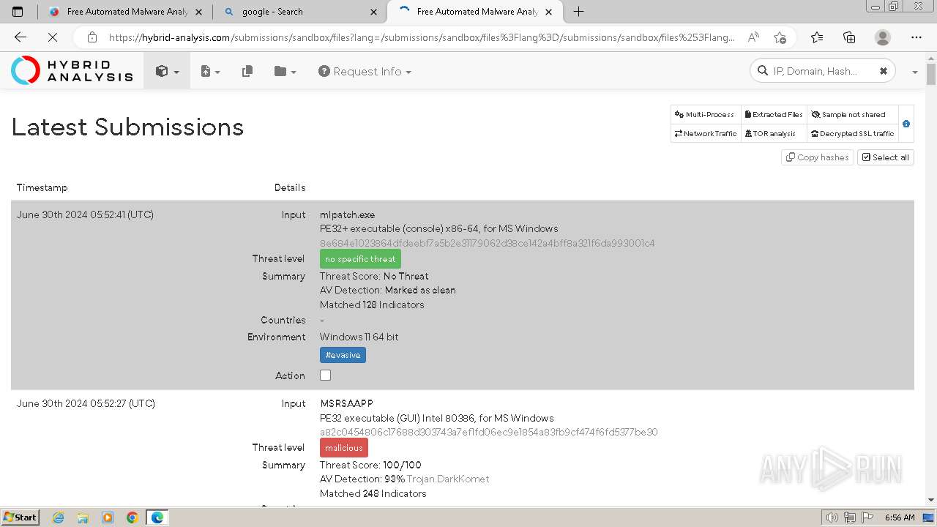Screen dimensions: 937x527
Task: Open the Windows Start menu
Action: tap(20, 517)
